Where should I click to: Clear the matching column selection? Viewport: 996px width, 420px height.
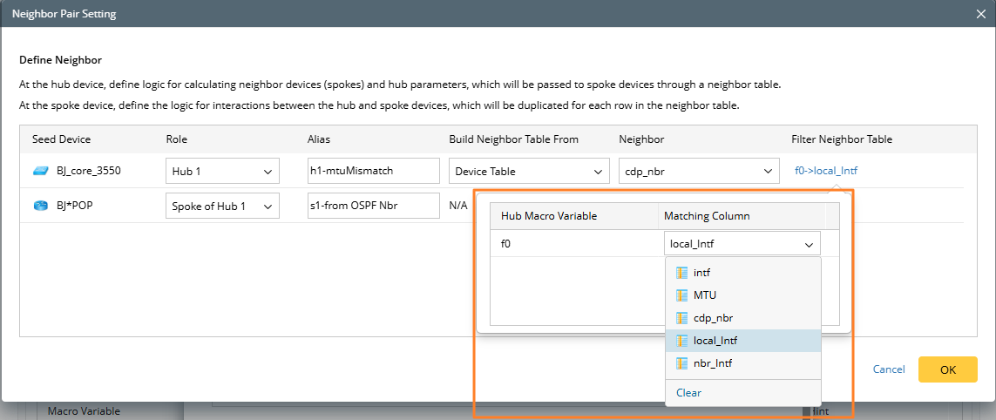688,393
